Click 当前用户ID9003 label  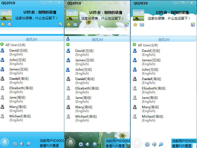tap(118, 141)
